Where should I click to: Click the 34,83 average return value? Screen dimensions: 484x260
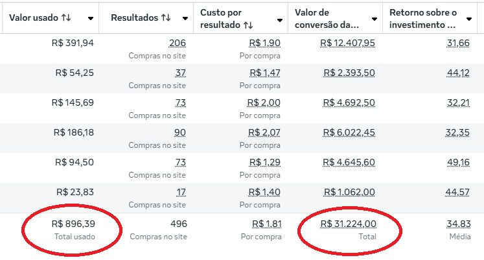457,224
